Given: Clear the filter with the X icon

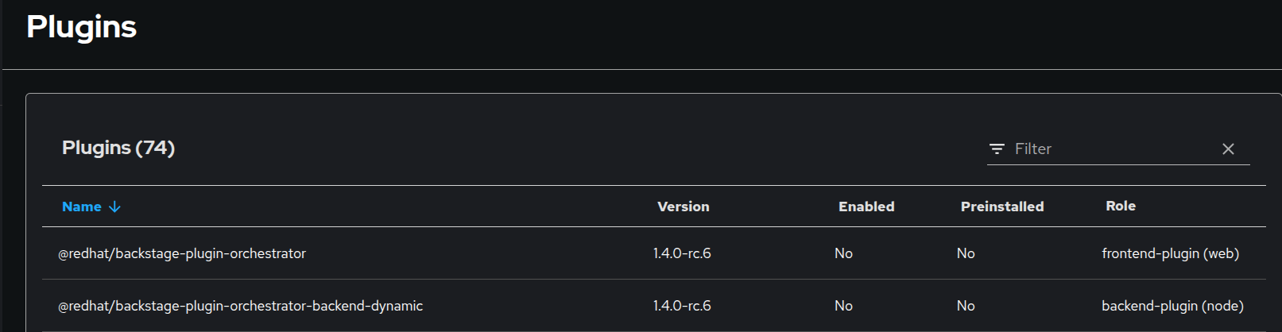Looking at the screenshot, I should (1228, 149).
